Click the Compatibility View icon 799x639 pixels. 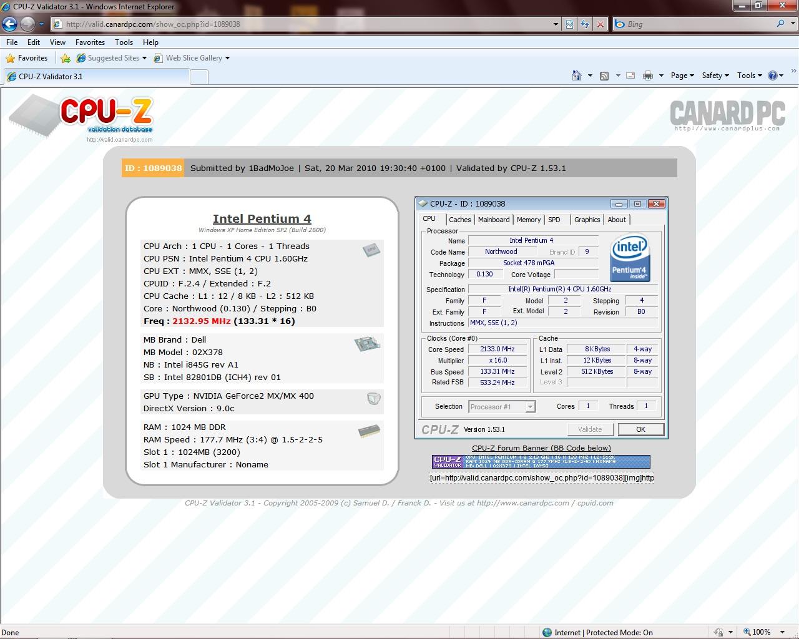pyautogui.click(x=569, y=24)
